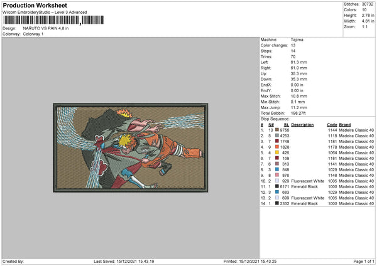The image size is (377, 266).
Task: Click the 'Production Worksheet' title
Action: coord(35,5)
